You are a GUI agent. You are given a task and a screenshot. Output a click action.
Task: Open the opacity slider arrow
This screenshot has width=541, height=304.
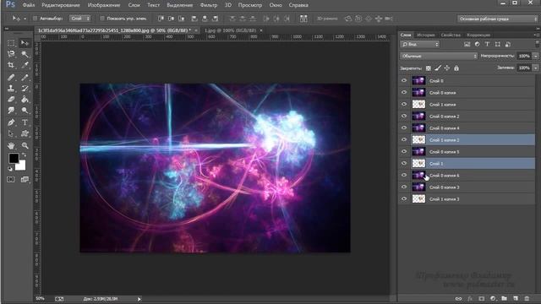coord(535,56)
